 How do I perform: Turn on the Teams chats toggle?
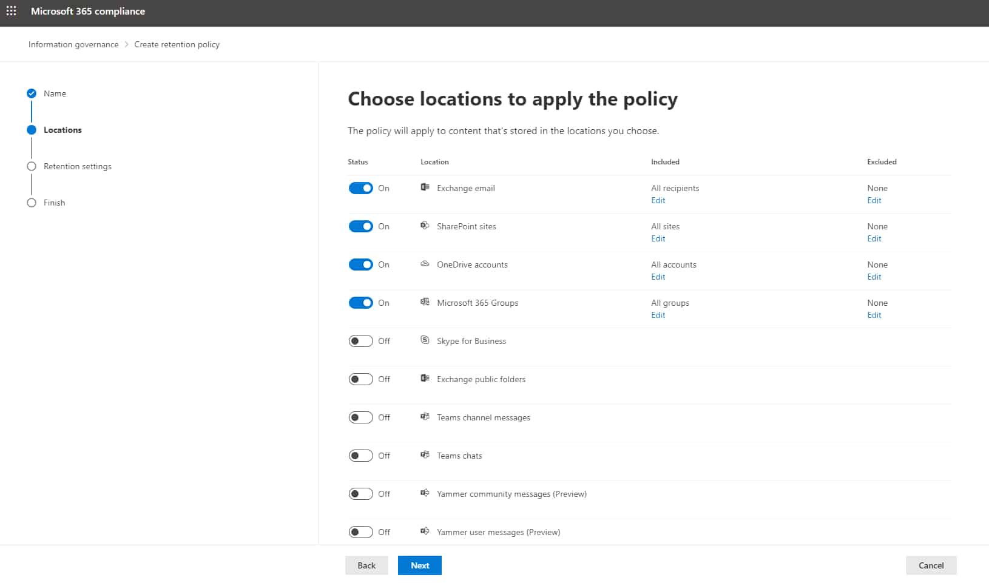point(360,456)
